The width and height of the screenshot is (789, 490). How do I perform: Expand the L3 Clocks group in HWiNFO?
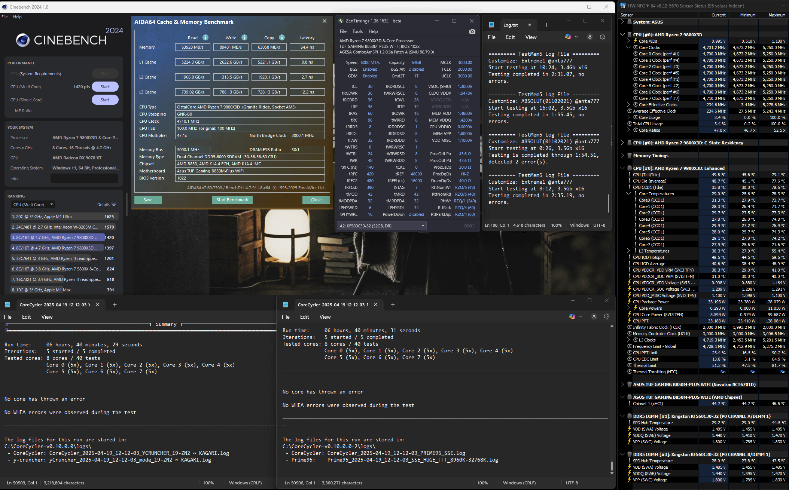[628, 340]
